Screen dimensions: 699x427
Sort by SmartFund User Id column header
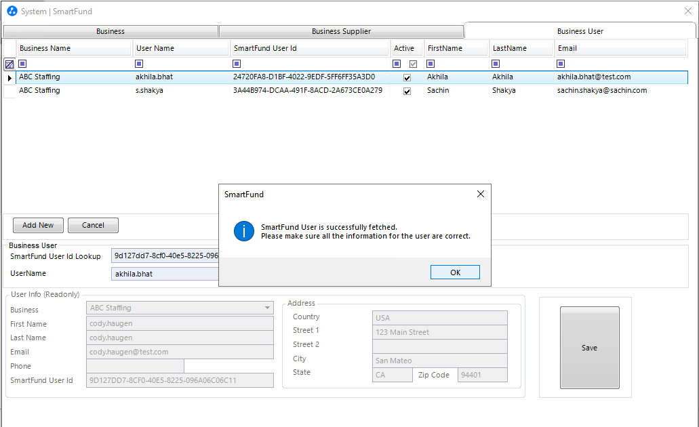point(311,48)
